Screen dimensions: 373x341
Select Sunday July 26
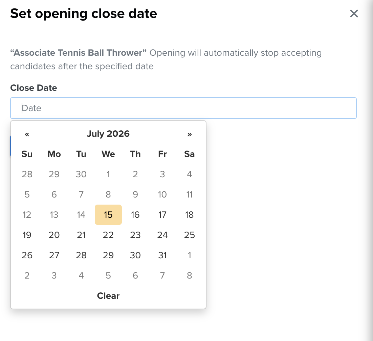(x=27, y=255)
